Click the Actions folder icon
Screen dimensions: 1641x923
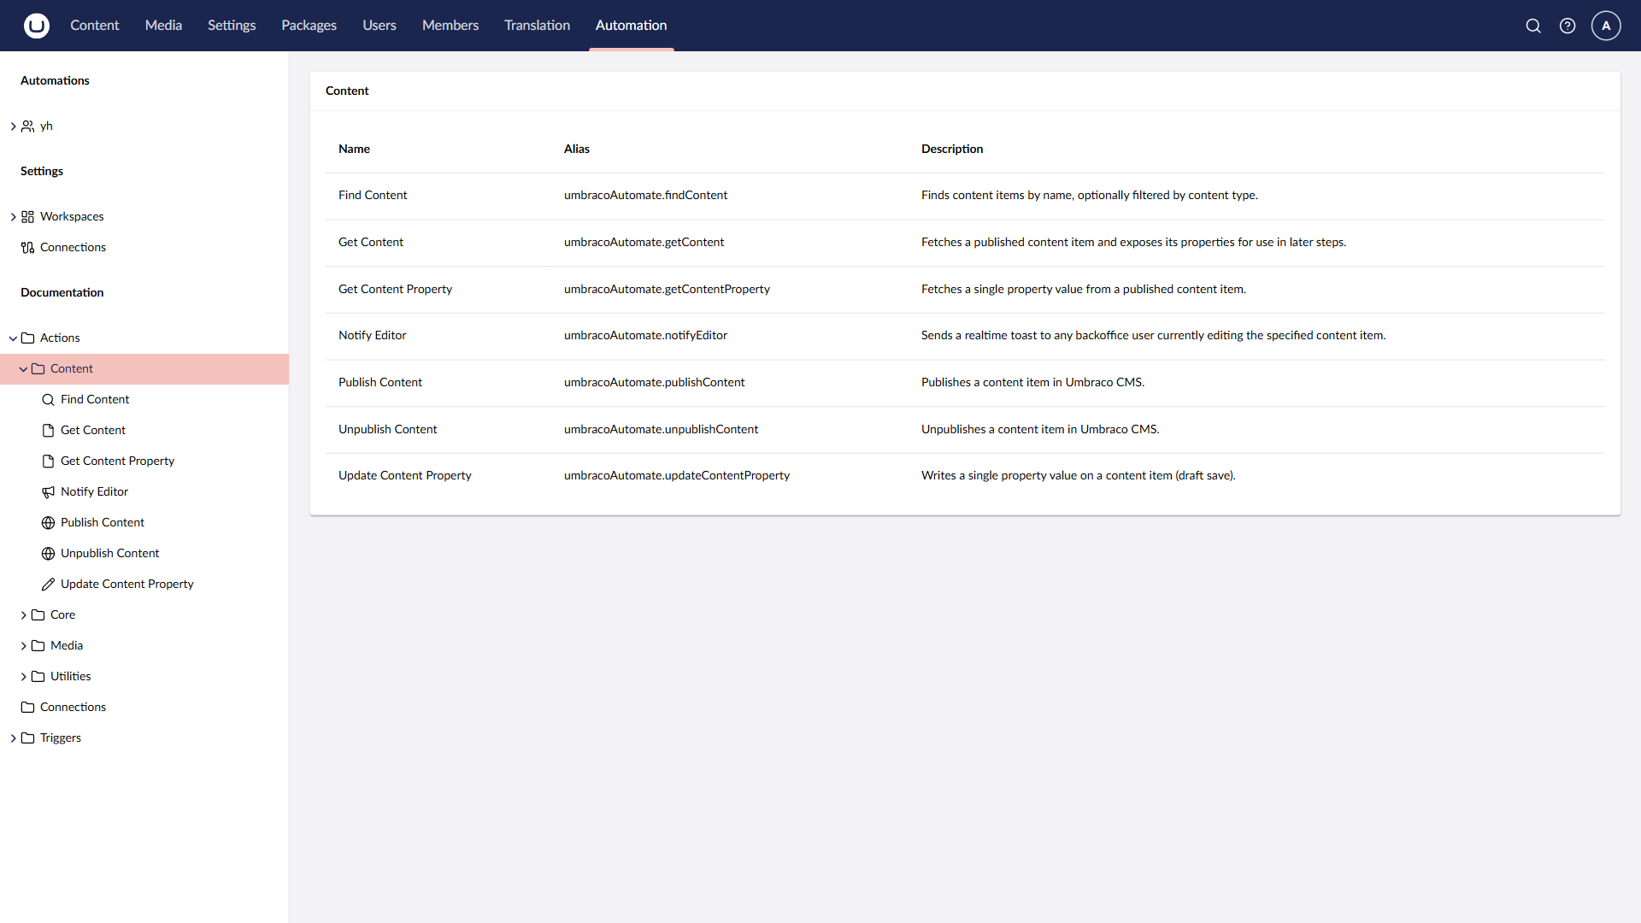pos(28,338)
